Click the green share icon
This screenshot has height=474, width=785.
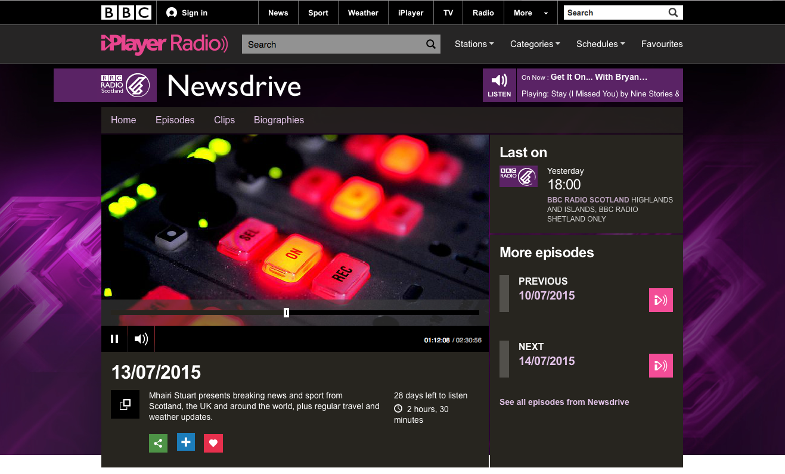[158, 443]
